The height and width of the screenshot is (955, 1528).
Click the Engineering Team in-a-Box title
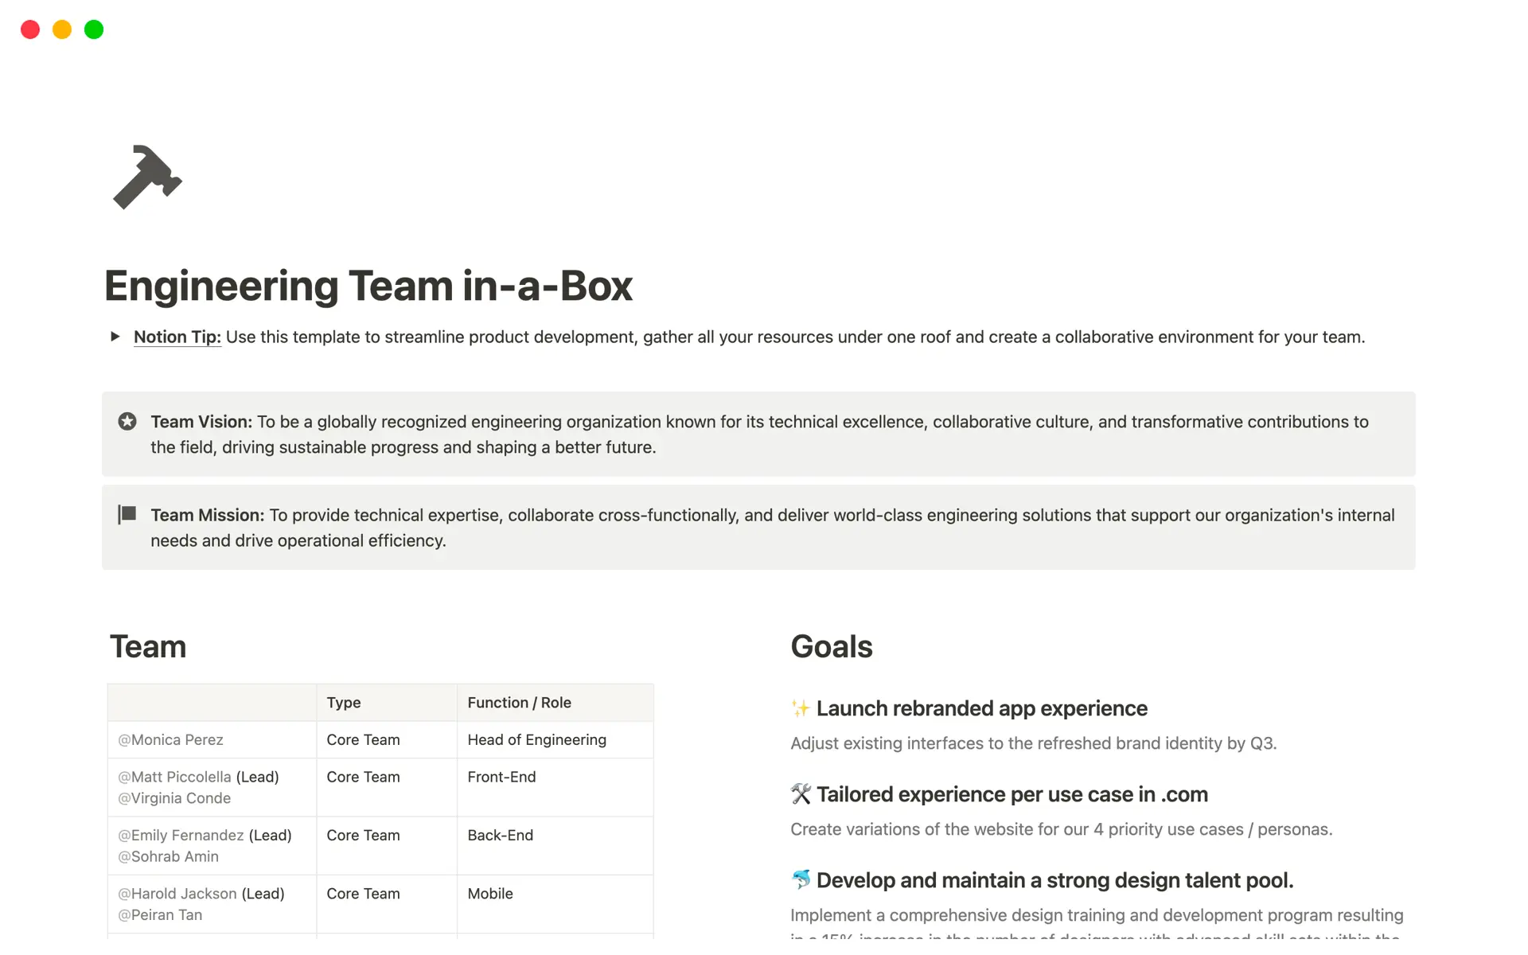tap(368, 286)
